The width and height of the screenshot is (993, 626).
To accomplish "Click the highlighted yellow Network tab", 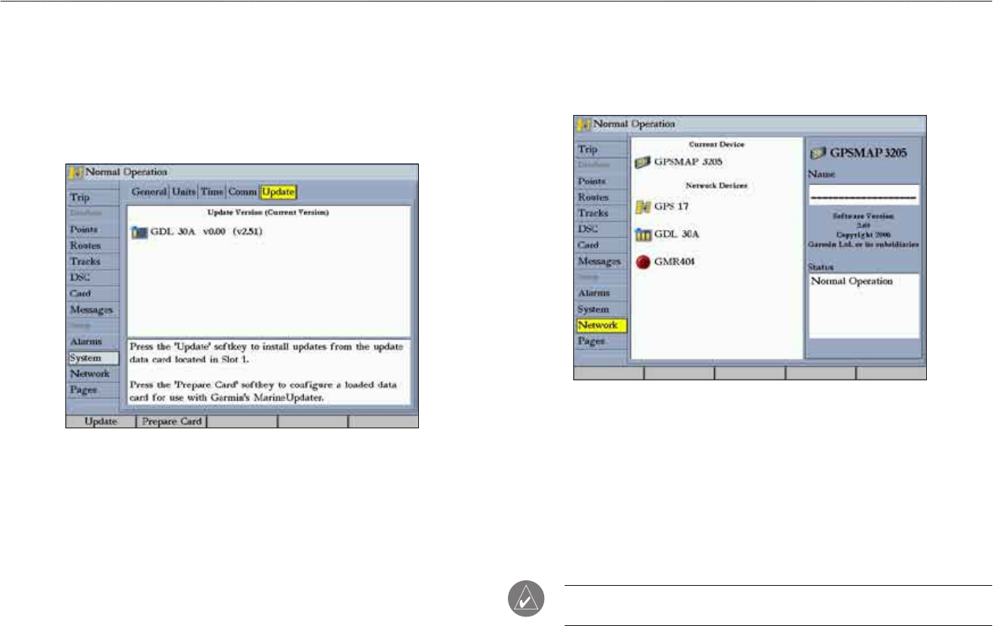I will tap(600, 326).
